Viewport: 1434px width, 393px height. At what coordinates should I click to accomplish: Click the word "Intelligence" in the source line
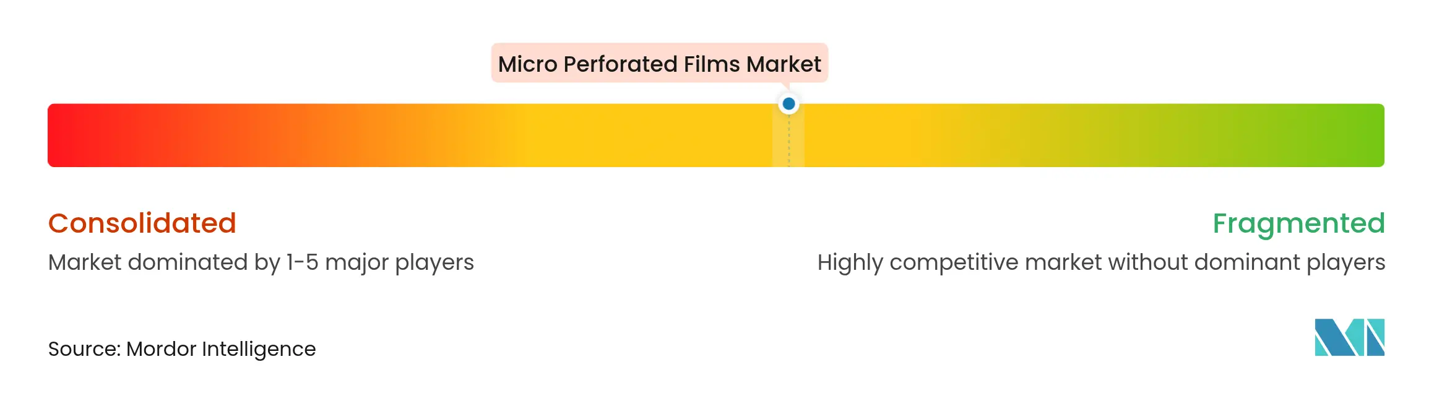pos(259,349)
